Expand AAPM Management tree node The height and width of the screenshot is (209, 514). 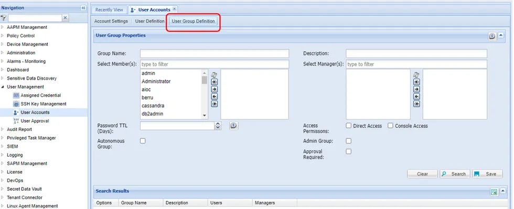[3, 27]
